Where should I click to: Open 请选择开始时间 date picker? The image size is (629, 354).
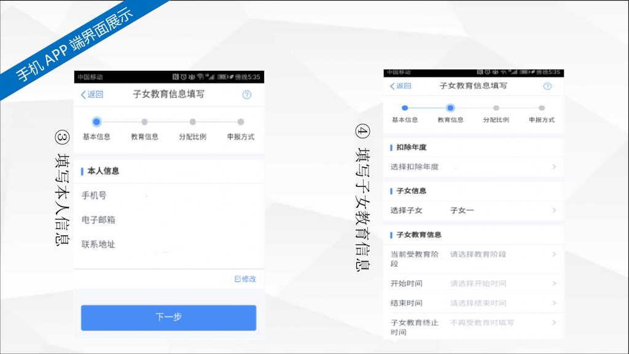478,283
